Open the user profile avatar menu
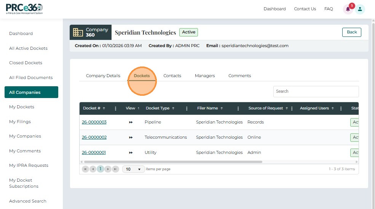This screenshot has width=375, height=209. (x=360, y=9)
